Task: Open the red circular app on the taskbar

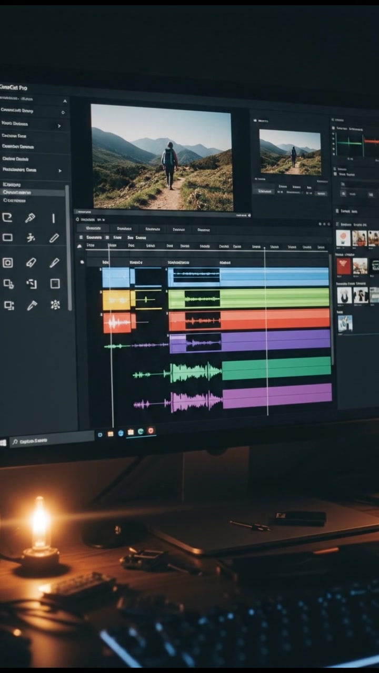Action: pos(151,431)
